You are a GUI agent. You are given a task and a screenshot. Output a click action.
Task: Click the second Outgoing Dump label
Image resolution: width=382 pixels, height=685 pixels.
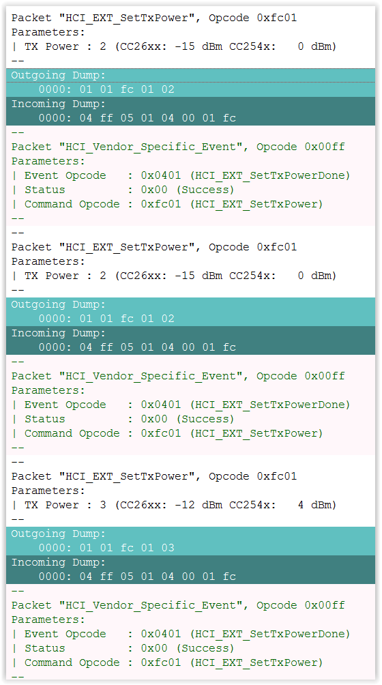(x=59, y=305)
